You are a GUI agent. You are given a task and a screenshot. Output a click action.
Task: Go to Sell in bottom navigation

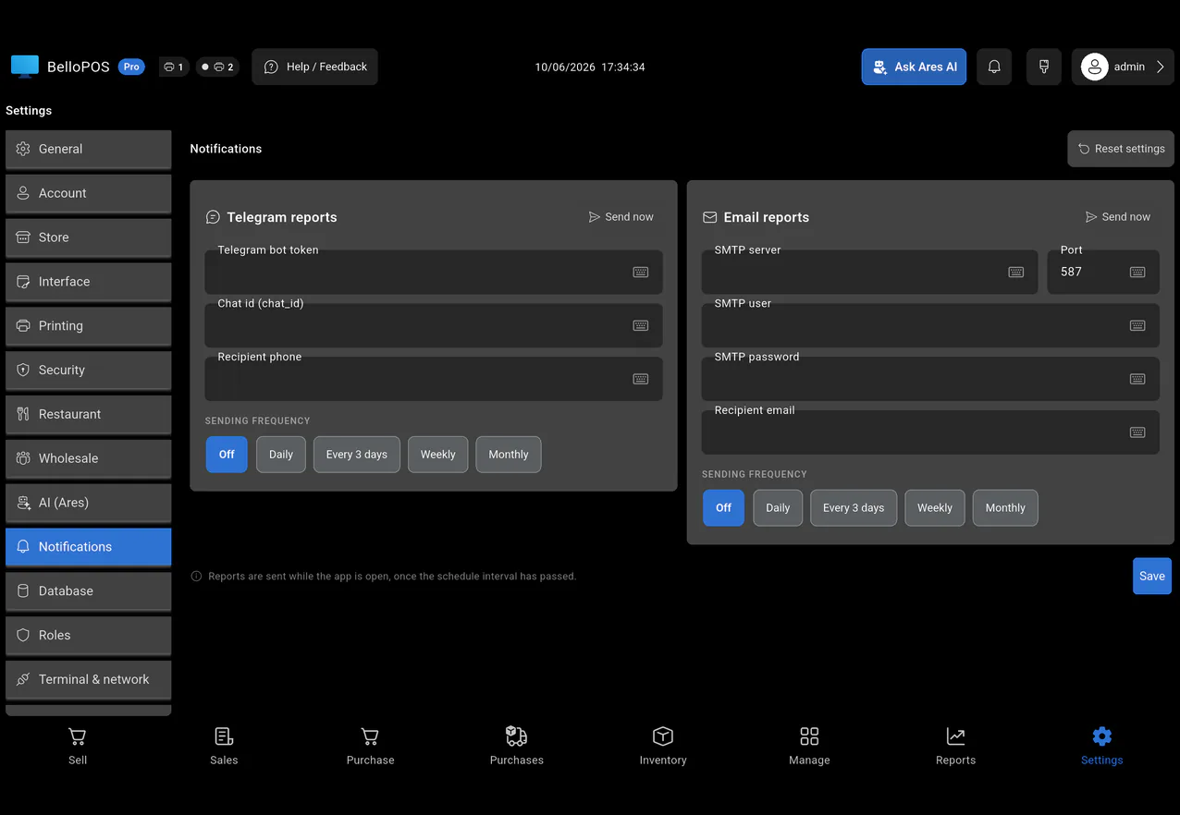click(x=78, y=747)
